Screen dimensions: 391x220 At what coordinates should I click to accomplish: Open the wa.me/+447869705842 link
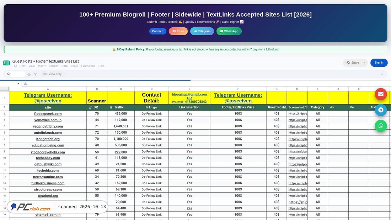(189, 102)
